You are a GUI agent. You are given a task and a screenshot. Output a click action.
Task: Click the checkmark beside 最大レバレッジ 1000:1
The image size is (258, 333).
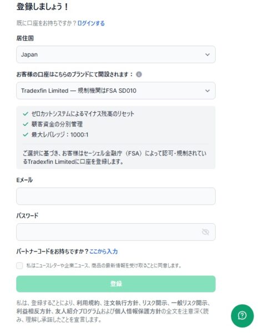(x=26, y=134)
